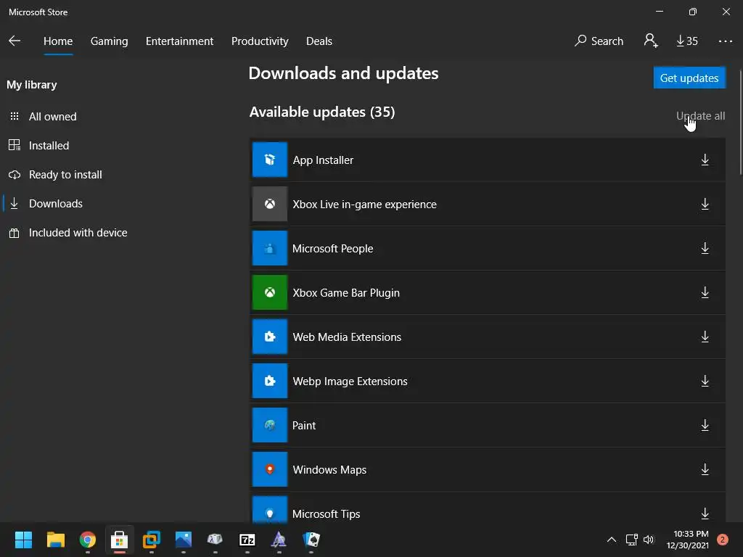This screenshot has height=557, width=743.
Task: Show hidden system tray icons
Action: click(612, 540)
